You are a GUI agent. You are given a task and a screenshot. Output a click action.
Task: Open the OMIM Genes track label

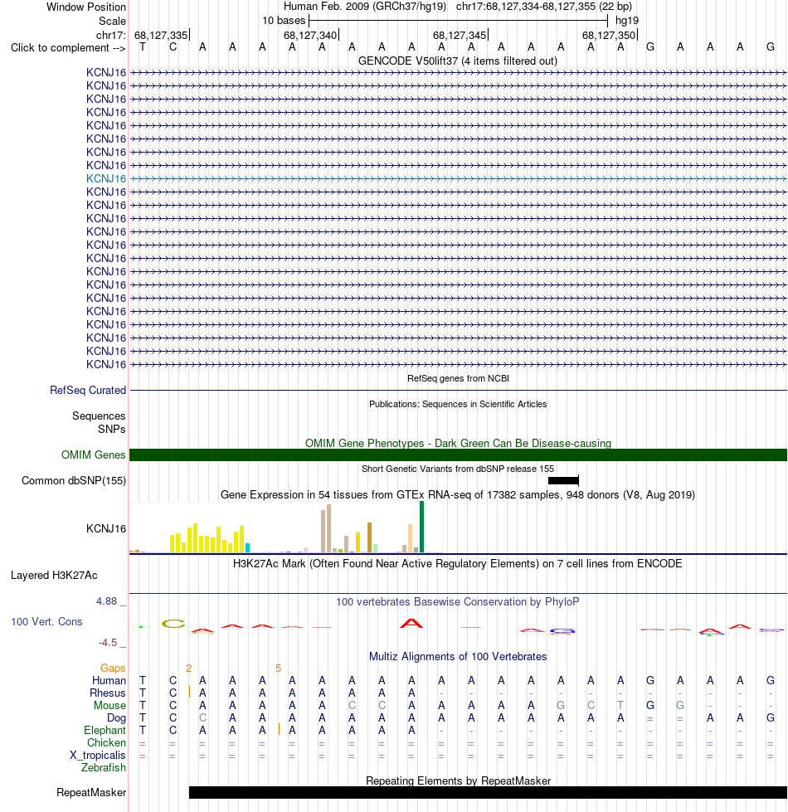click(93, 455)
